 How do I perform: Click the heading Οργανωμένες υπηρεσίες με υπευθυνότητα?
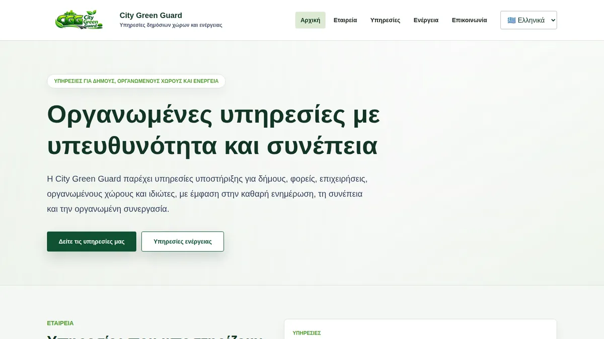tap(213, 130)
